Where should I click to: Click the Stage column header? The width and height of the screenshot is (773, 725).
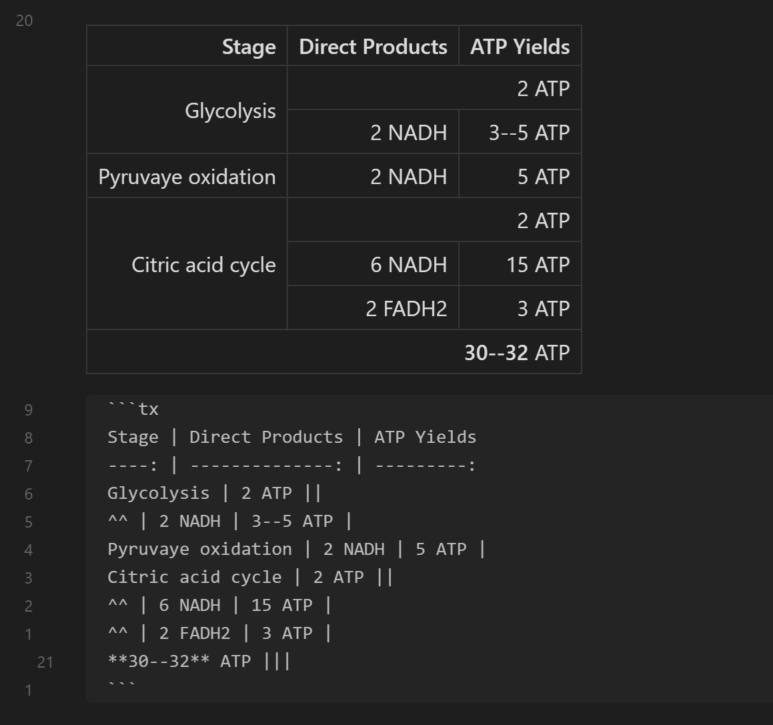click(x=248, y=46)
